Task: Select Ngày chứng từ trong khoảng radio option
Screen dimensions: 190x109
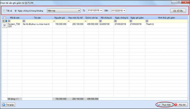Action: pos(16,11)
